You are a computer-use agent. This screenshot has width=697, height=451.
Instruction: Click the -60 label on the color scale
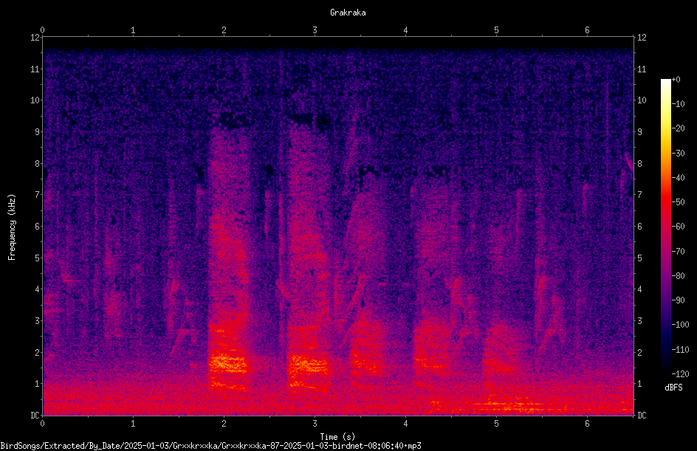click(679, 226)
